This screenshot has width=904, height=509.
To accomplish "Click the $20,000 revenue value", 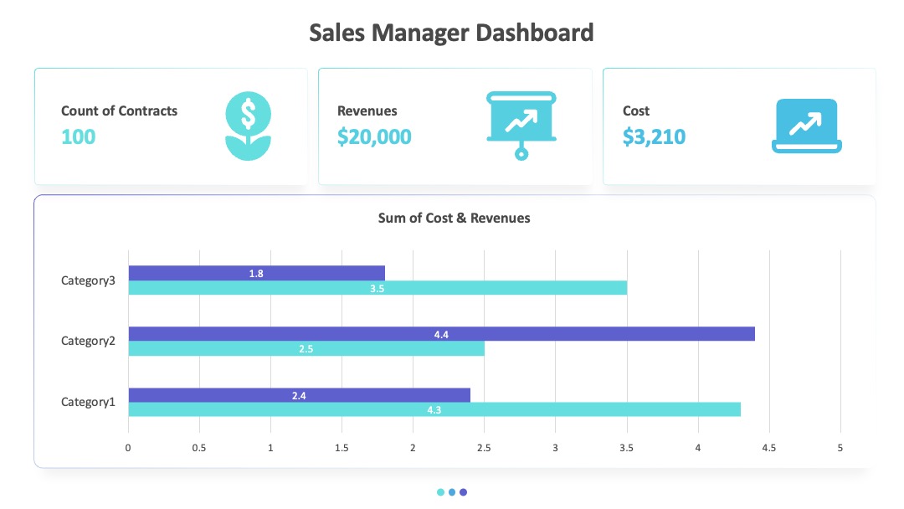I will [374, 136].
